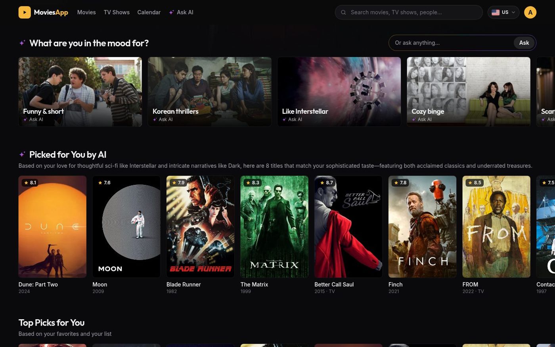Screen dimensions: 555x347
Task: Open the TV Shows menu
Action: coord(117,12)
